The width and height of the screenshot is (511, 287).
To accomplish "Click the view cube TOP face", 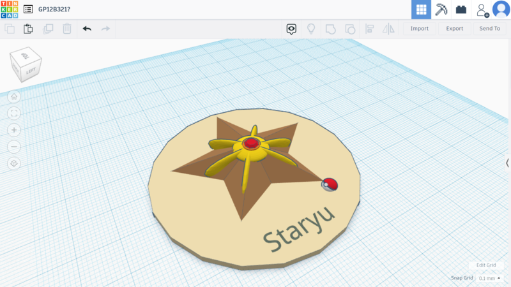I will pos(25,55).
